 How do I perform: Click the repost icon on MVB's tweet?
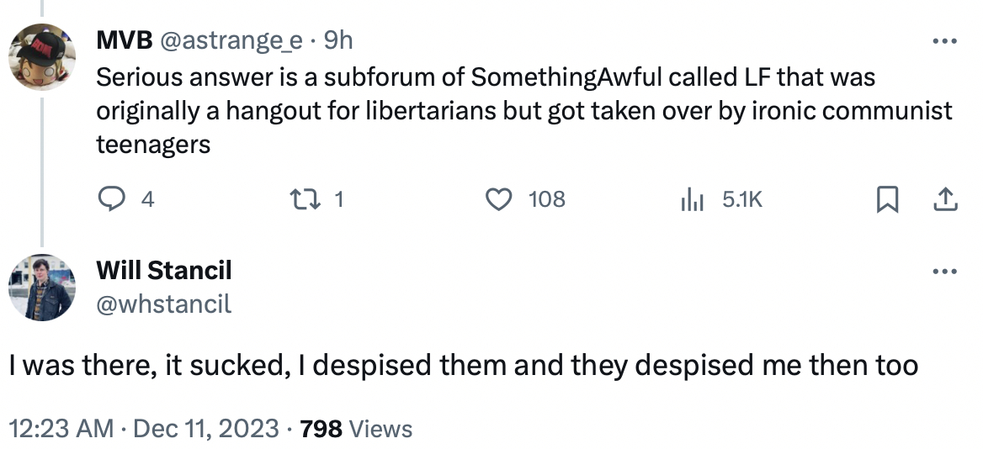(x=300, y=199)
